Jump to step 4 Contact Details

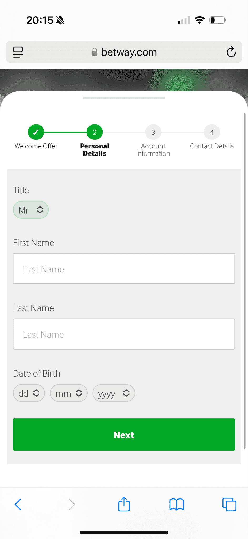pos(212,132)
